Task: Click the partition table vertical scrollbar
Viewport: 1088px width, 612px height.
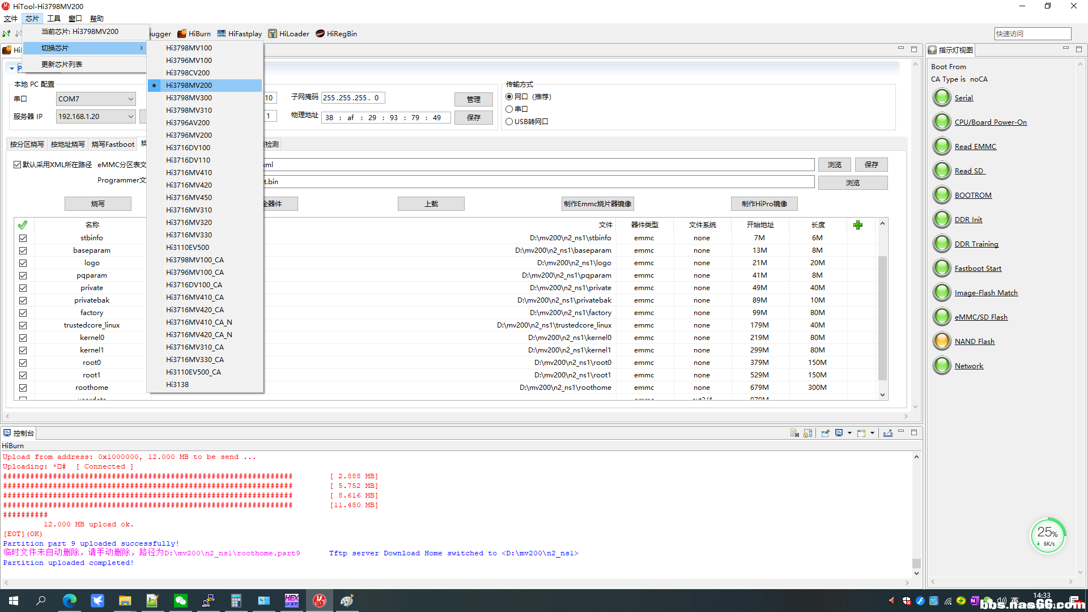Action: point(882,317)
